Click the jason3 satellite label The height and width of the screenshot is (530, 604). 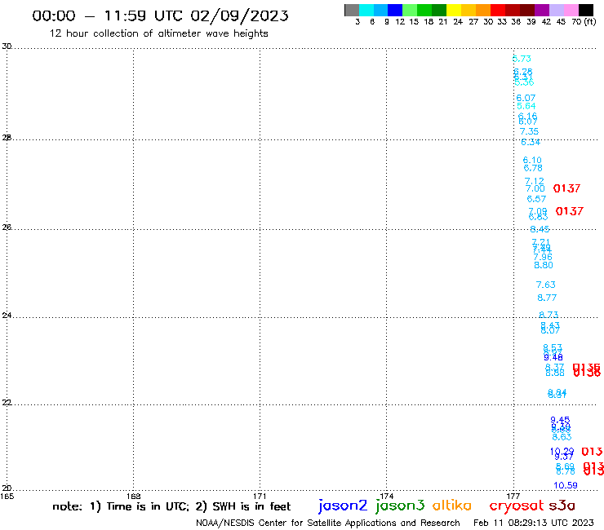[x=400, y=506]
